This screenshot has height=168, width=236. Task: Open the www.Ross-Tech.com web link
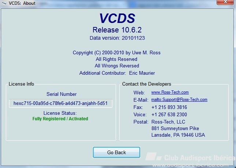(170, 92)
